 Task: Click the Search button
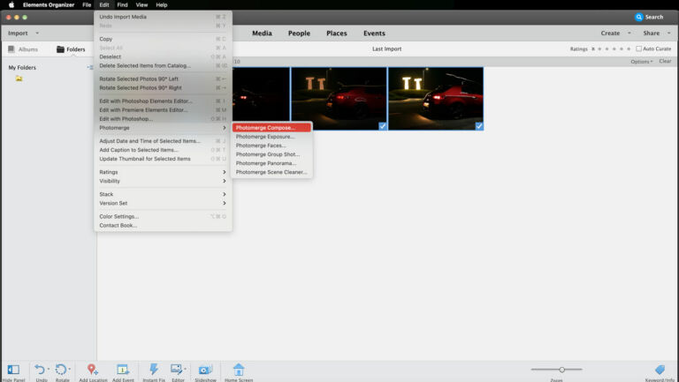(x=649, y=18)
